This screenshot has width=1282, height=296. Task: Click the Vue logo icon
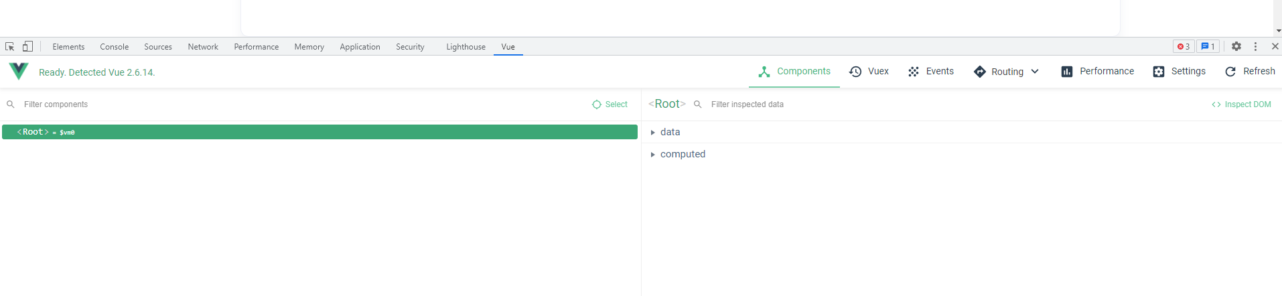pos(19,71)
